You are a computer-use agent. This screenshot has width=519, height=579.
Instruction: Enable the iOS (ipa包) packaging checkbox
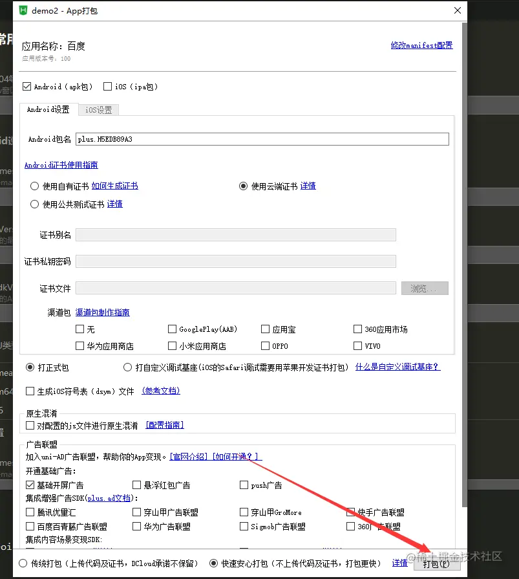coord(107,86)
